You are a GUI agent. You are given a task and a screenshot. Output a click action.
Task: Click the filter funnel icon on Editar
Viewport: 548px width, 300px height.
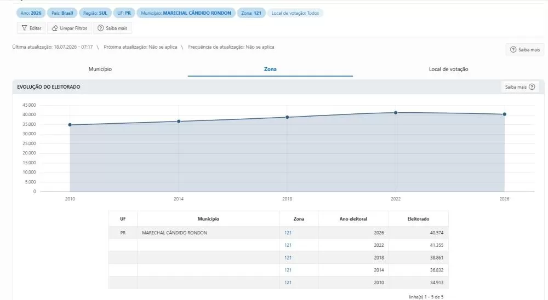[24, 28]
